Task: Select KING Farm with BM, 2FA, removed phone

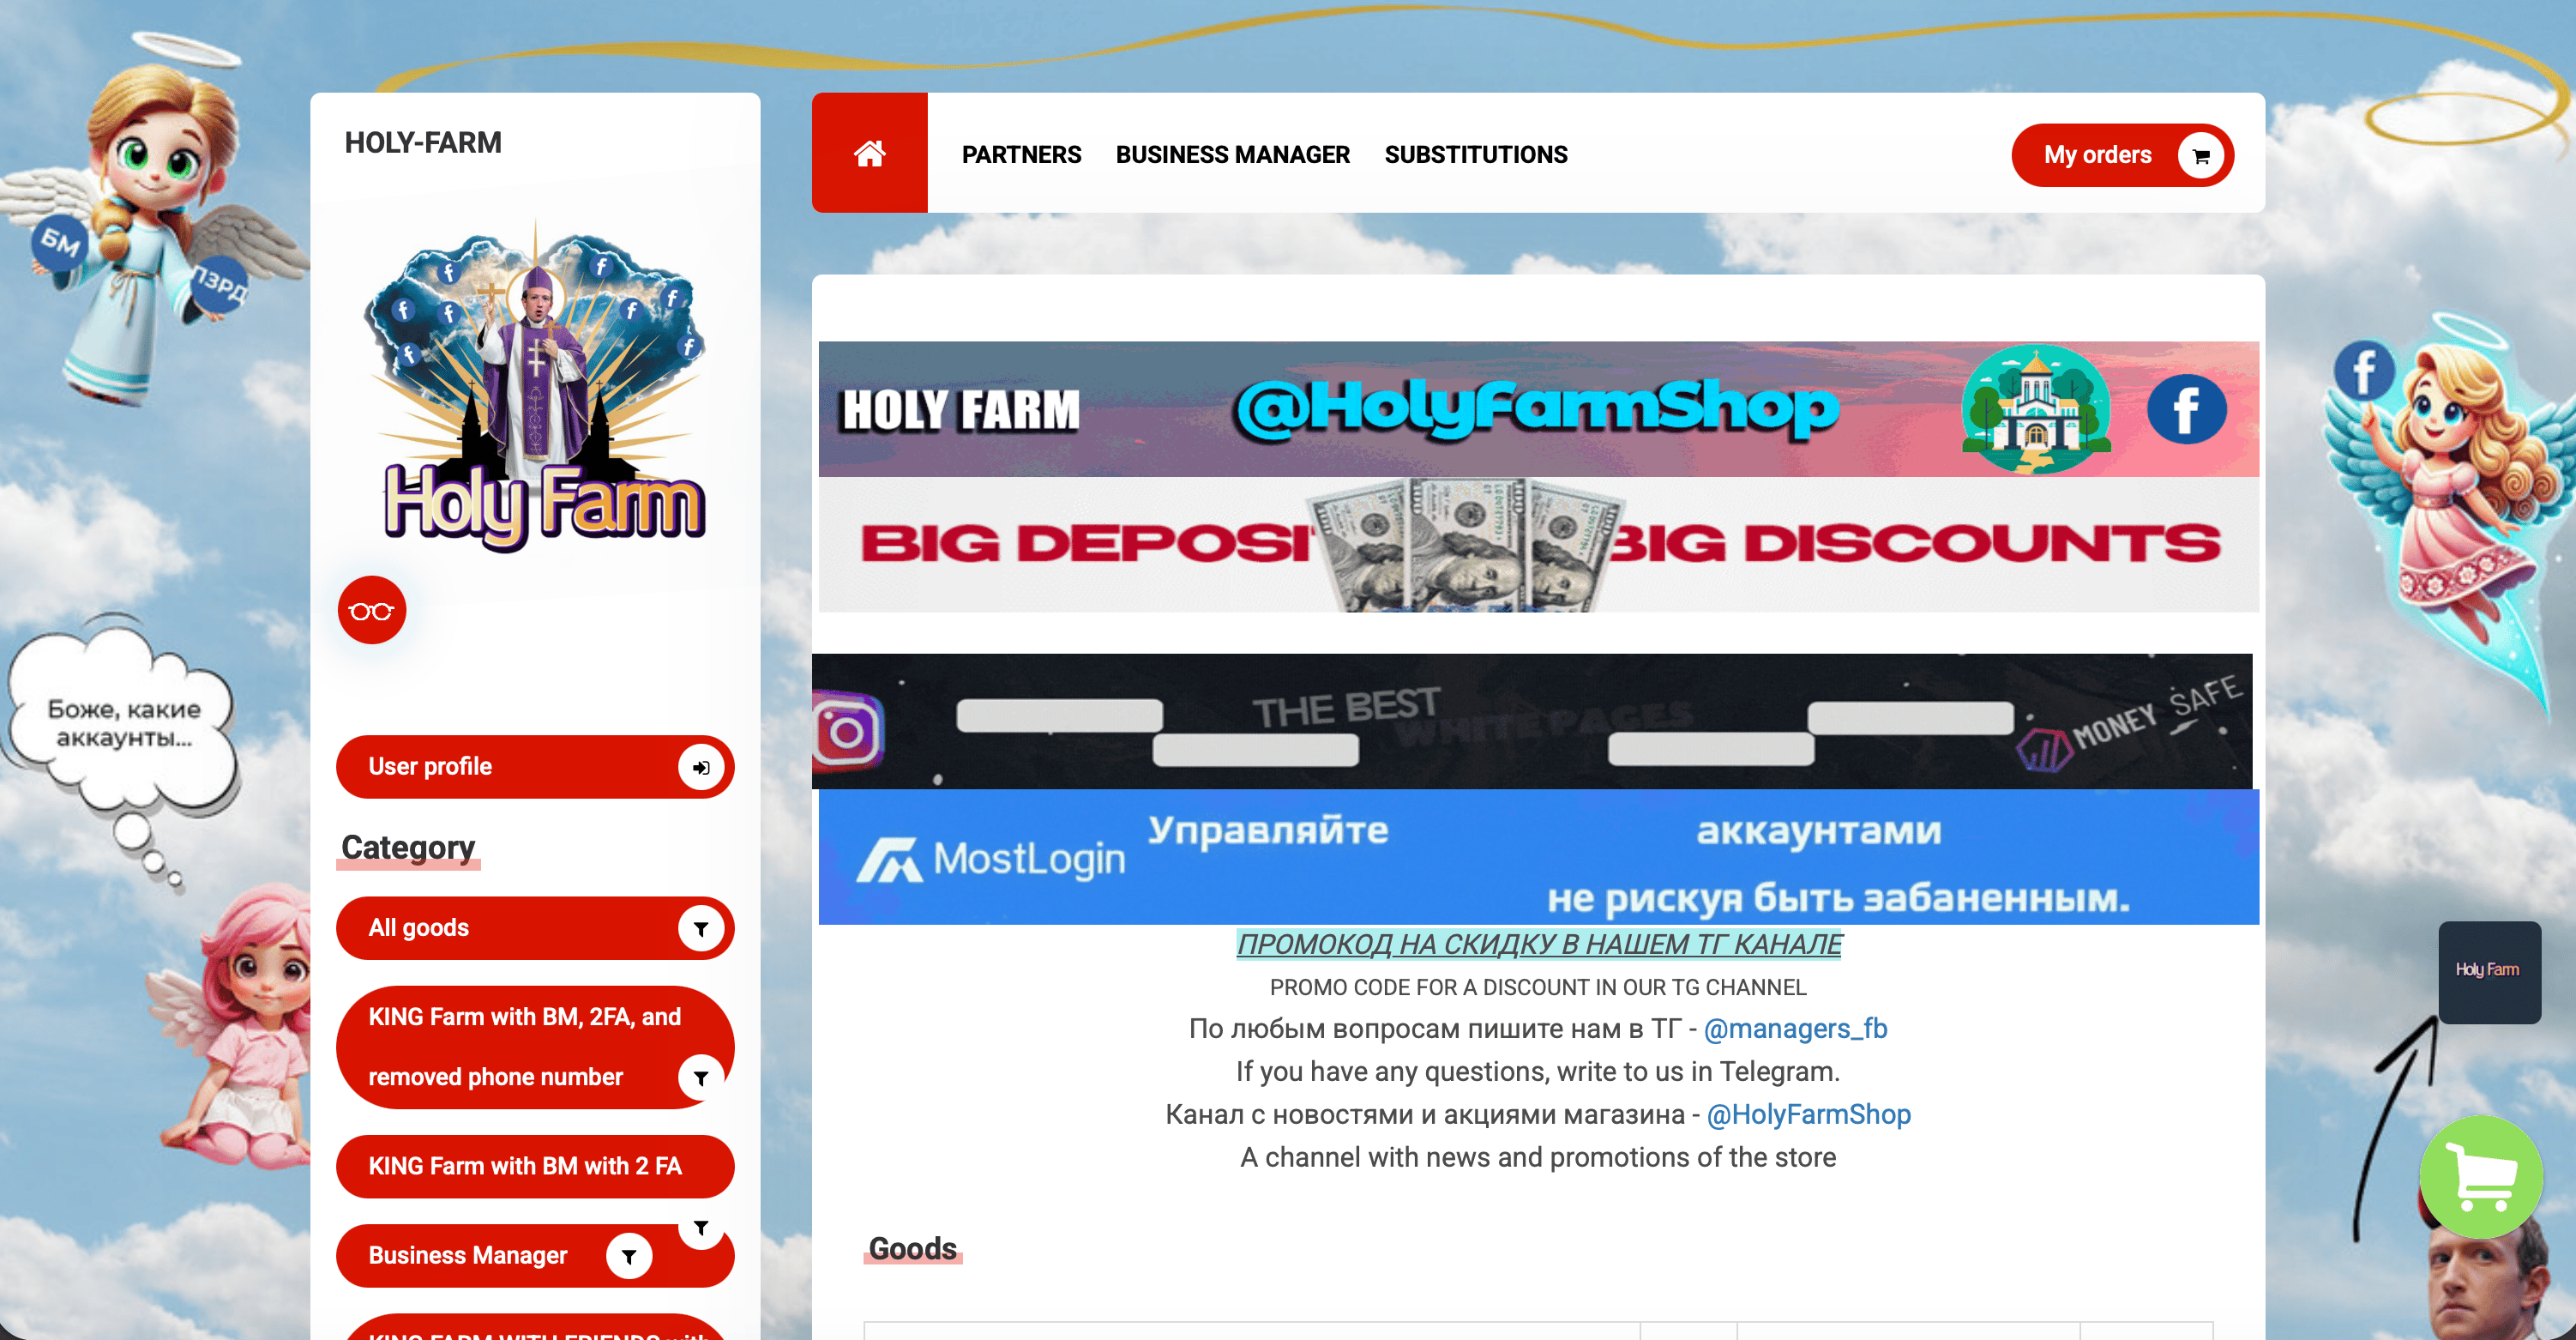Action: pos(535,1047)
